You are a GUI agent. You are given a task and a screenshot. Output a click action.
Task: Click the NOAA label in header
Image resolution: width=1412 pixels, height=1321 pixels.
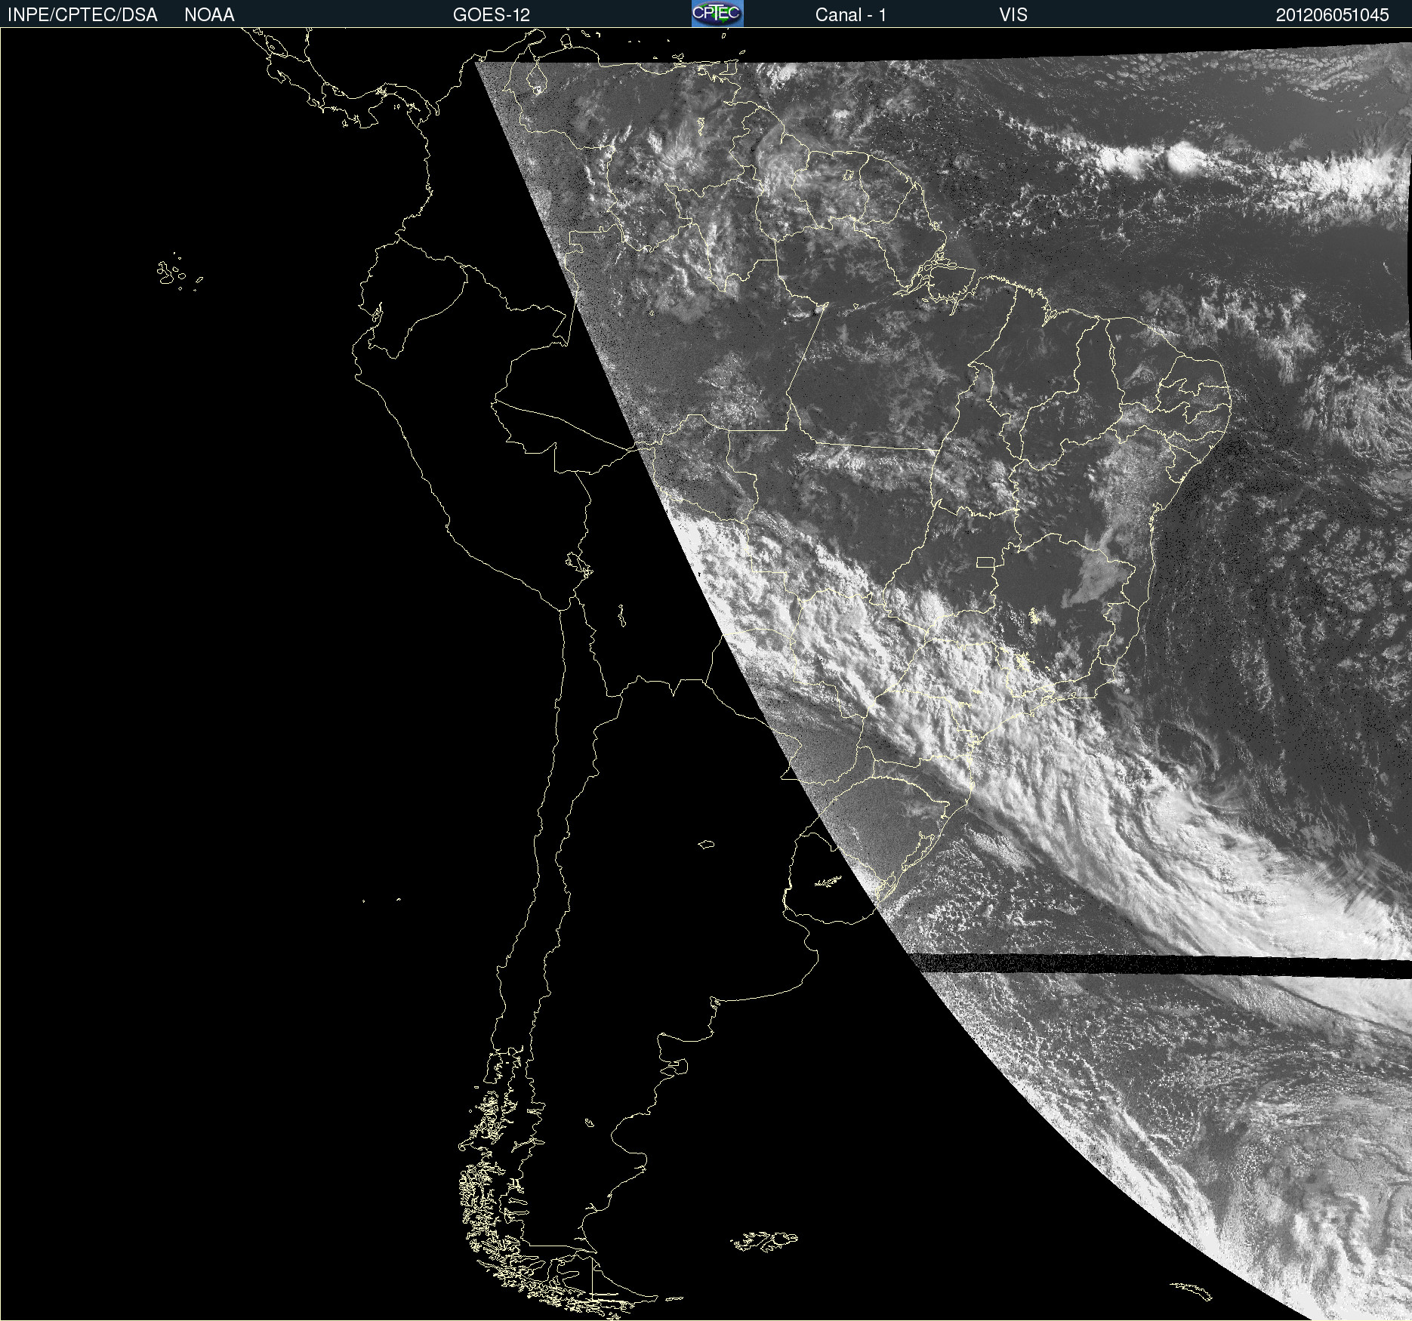click(x=209, y=15)
